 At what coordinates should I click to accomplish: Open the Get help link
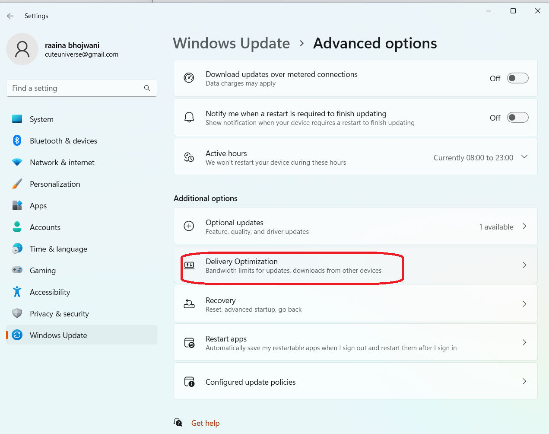[x=205, y=423]
